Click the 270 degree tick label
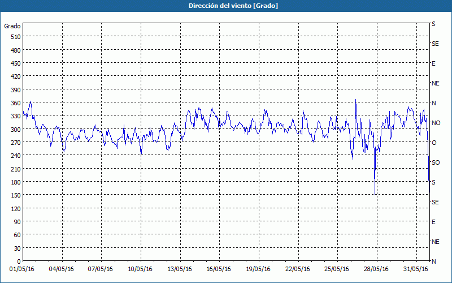Image resolution: width=452 pixels, height=283 pixels. pyautogui.click(x=16, y=143)
